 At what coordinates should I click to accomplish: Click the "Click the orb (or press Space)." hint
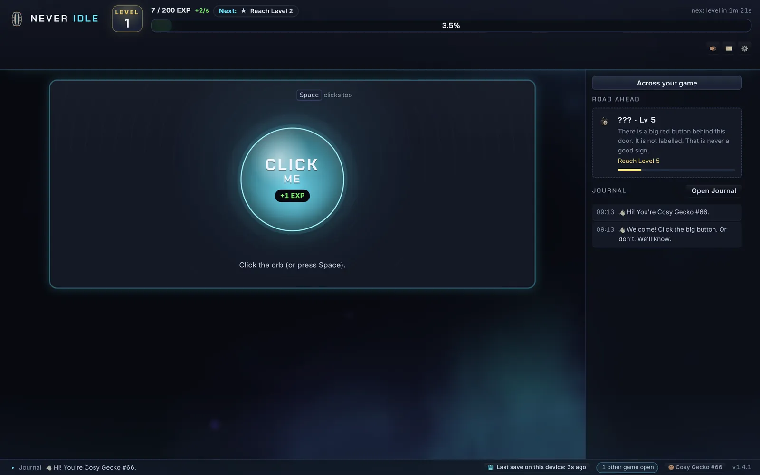[292, 265]
